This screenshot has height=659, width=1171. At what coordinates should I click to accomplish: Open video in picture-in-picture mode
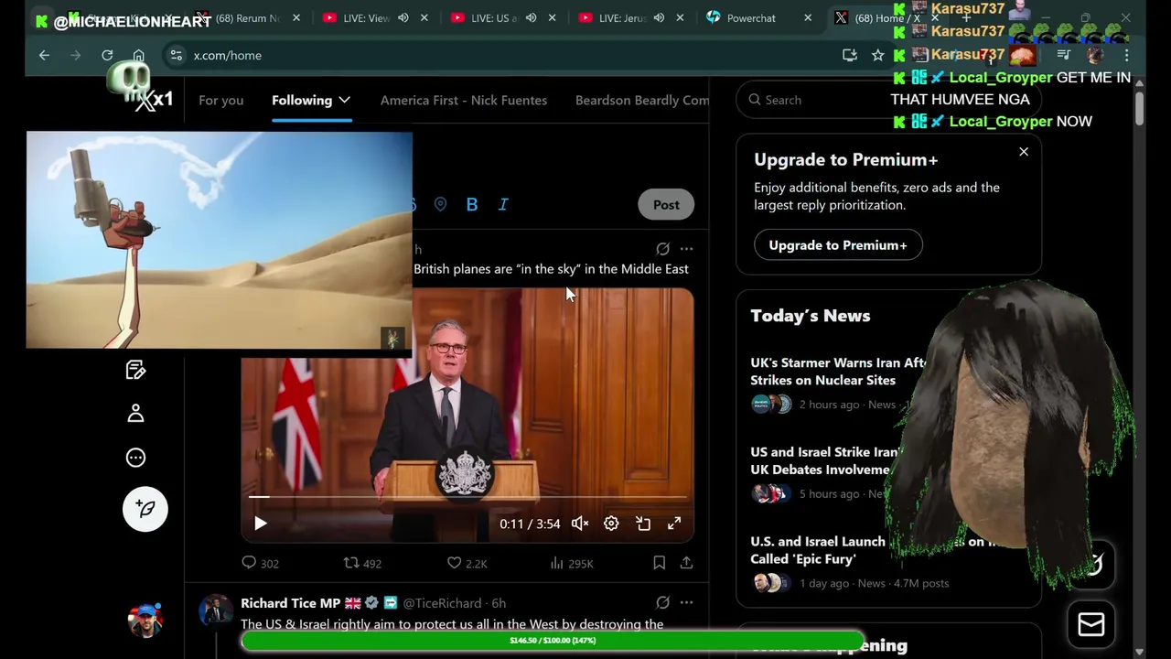click(643, 524)
